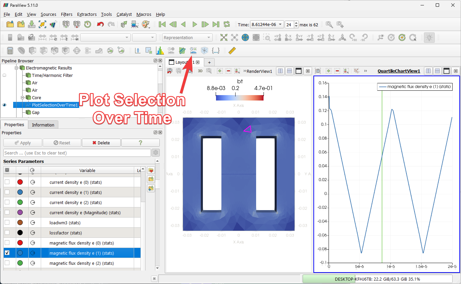Open the Time value dropdown
This screenshot has width=461, height=284.
click(x=281, y=25)
